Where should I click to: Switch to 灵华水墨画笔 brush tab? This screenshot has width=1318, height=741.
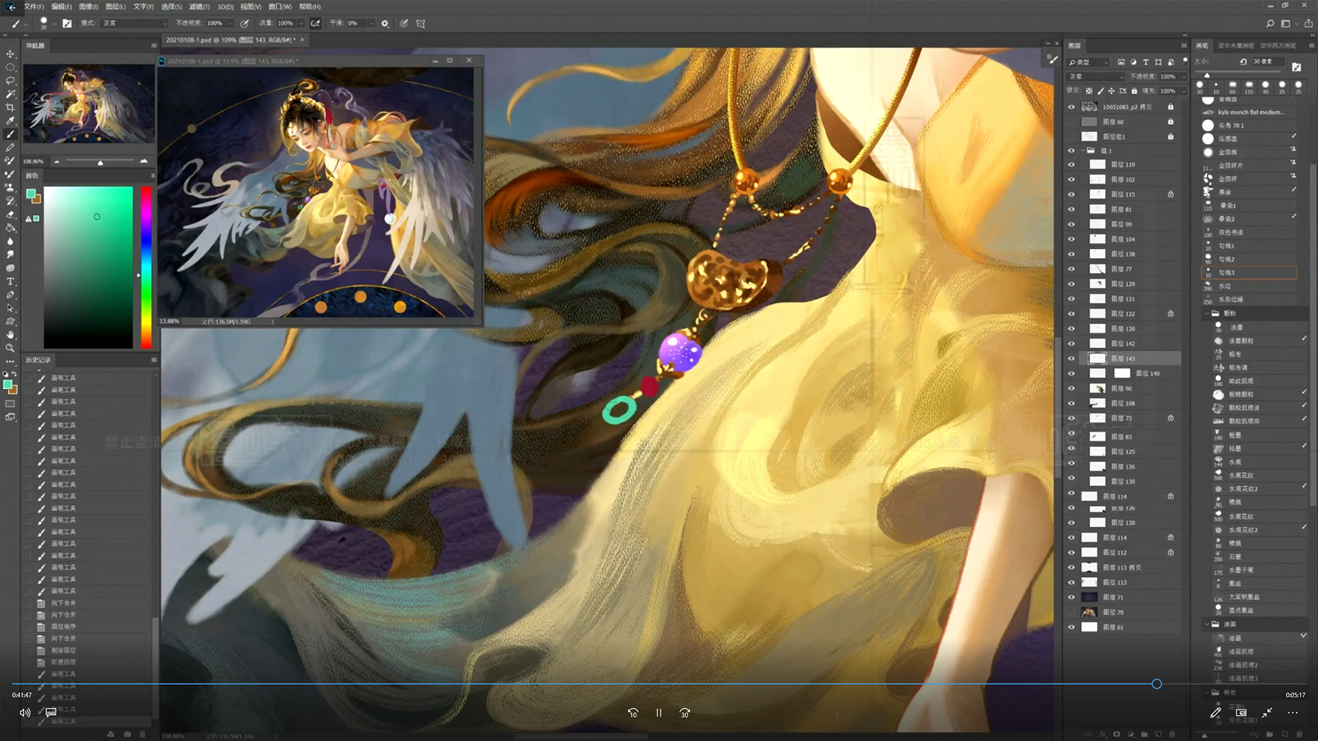(x=1236, y=46)
